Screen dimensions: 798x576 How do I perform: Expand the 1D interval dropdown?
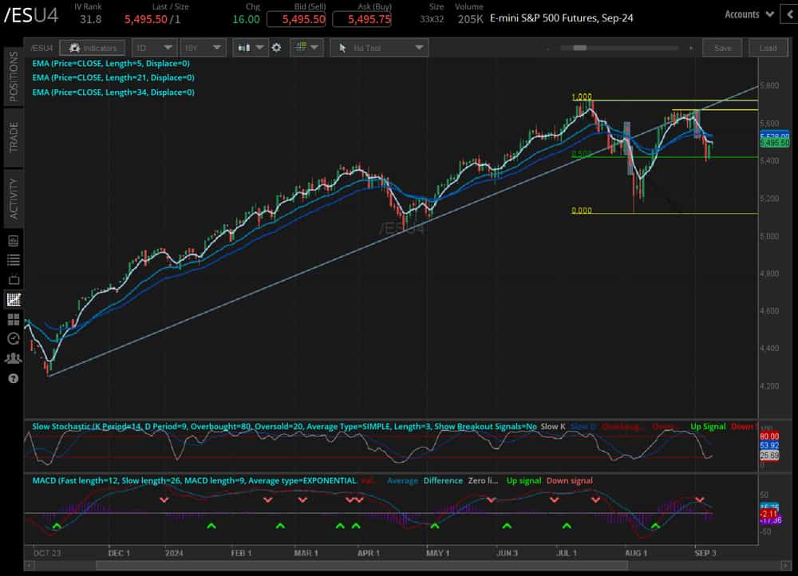point(155,48)
